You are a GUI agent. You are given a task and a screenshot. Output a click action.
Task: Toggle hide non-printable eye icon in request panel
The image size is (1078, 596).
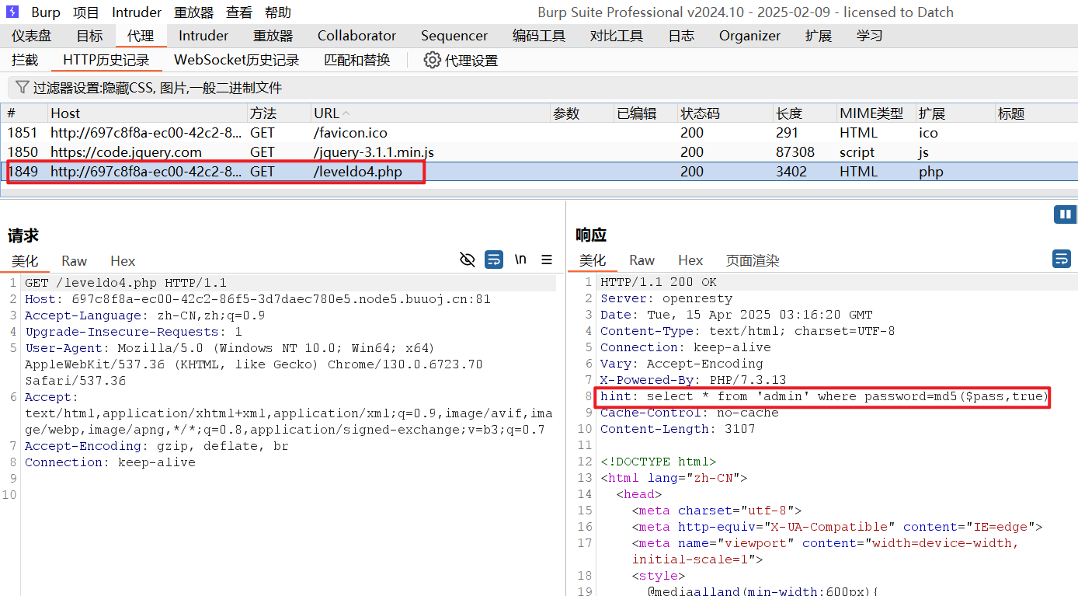tap(468, 260)
